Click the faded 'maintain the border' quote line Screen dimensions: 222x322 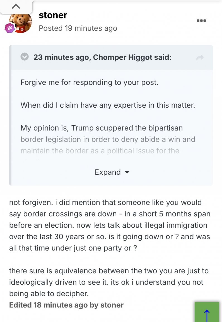[100, 151]
